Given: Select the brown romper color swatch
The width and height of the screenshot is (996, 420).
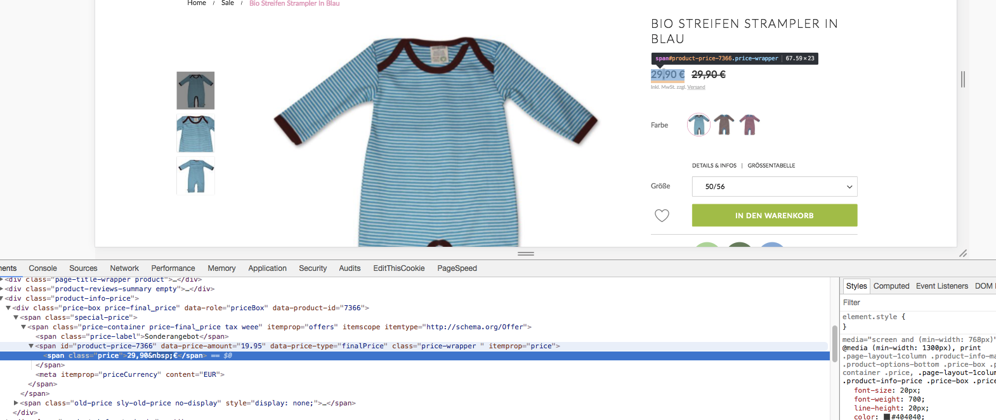Looking at the screenshot, I should point(724,124).
